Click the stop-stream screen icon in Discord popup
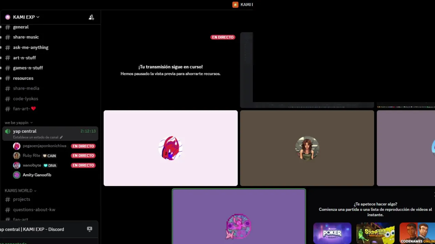Viewport: 435px width, 244px height. [x=89, y=229]
